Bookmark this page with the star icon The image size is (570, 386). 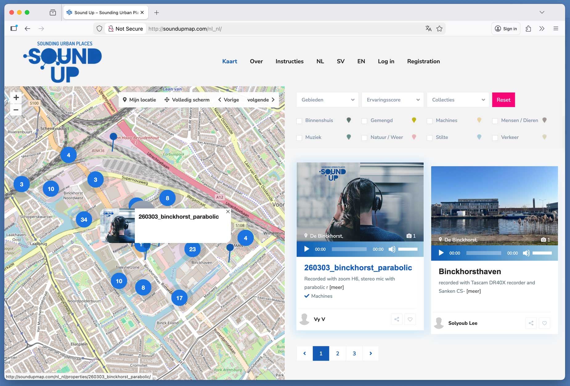pyautogui.click(x=439, y=29)
